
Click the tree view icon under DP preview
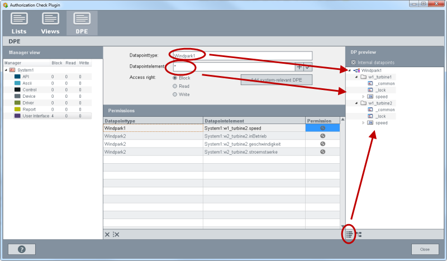(x=359, y=234)
